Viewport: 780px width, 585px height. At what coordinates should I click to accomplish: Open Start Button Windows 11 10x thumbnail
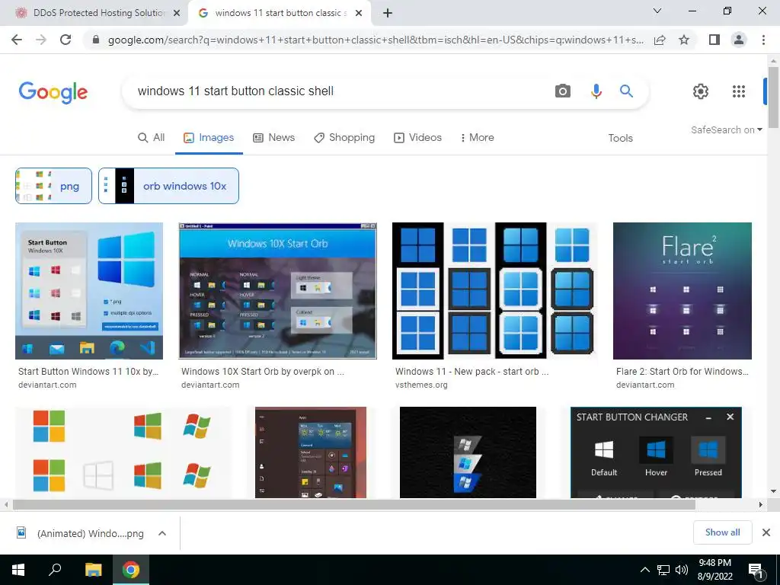click(89, 291)
